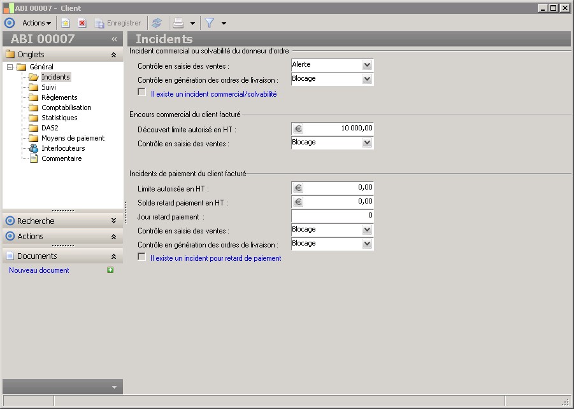Click the Suivi folder icon

[x=34, y=87]
